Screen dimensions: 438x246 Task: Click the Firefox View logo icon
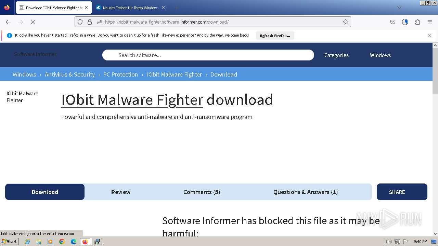(7, 8)
